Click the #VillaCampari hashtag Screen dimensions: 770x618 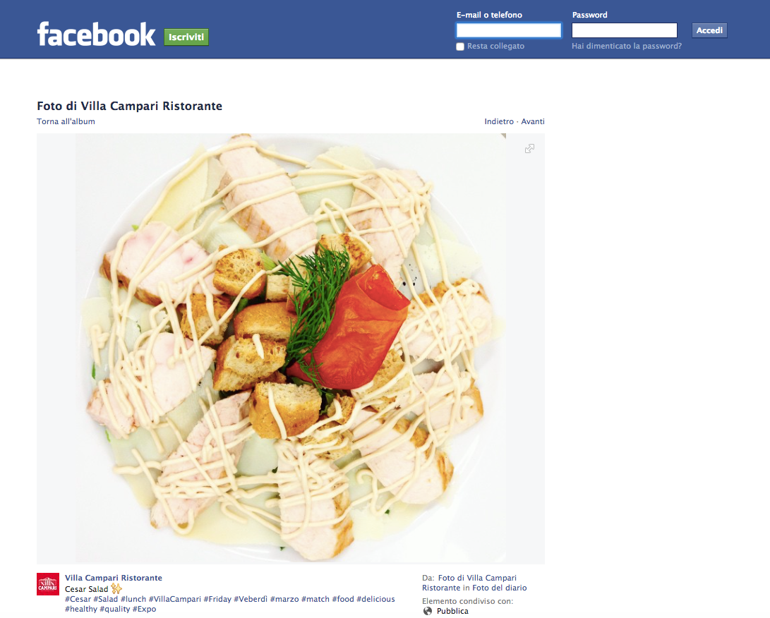point(175,599)
